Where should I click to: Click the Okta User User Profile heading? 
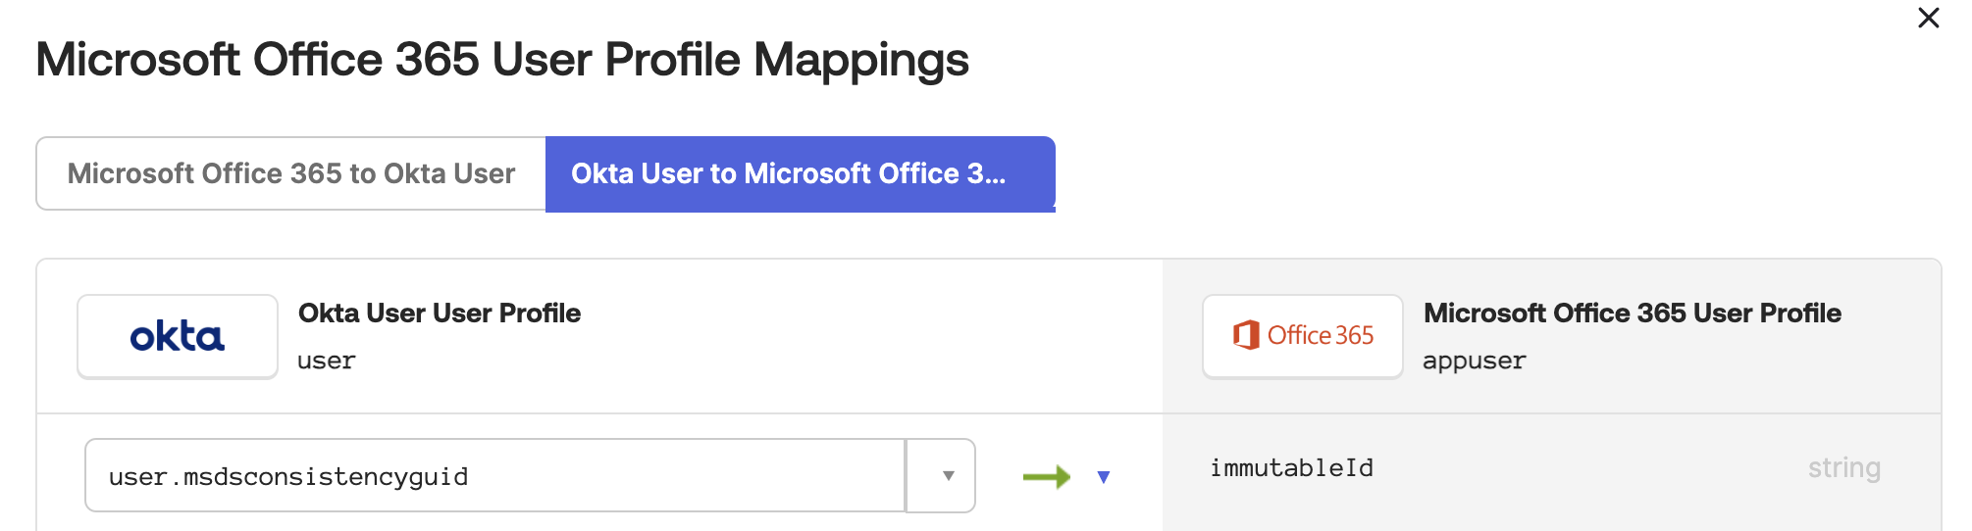[x=440, y=314]
